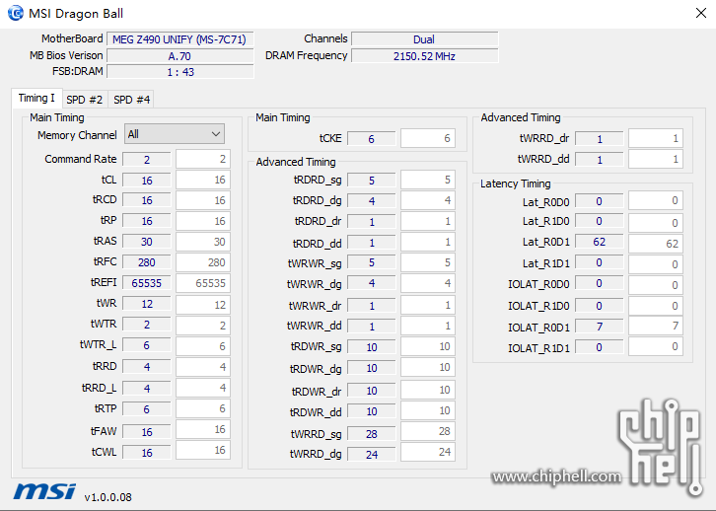716x511 pixels.
Task: Click the tRDWR_dg editable input field
Action: pyautogui.click(x=428, y=367)
